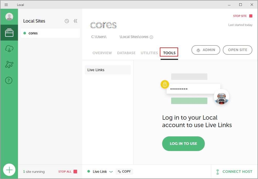Screen dimensions: 258x179
Task: Open the WordPress Admin button
Action: point(206,50)
